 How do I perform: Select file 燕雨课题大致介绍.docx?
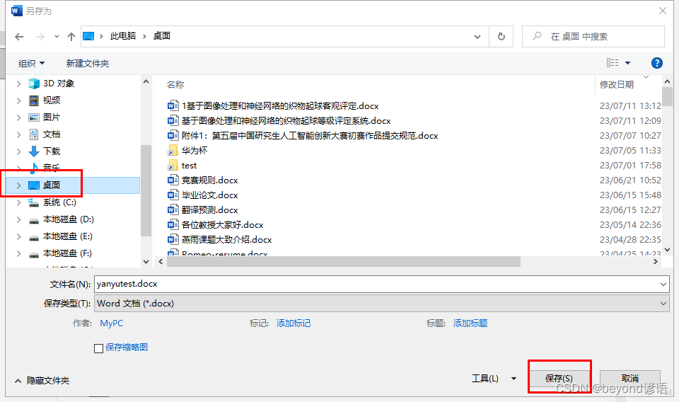226,239
